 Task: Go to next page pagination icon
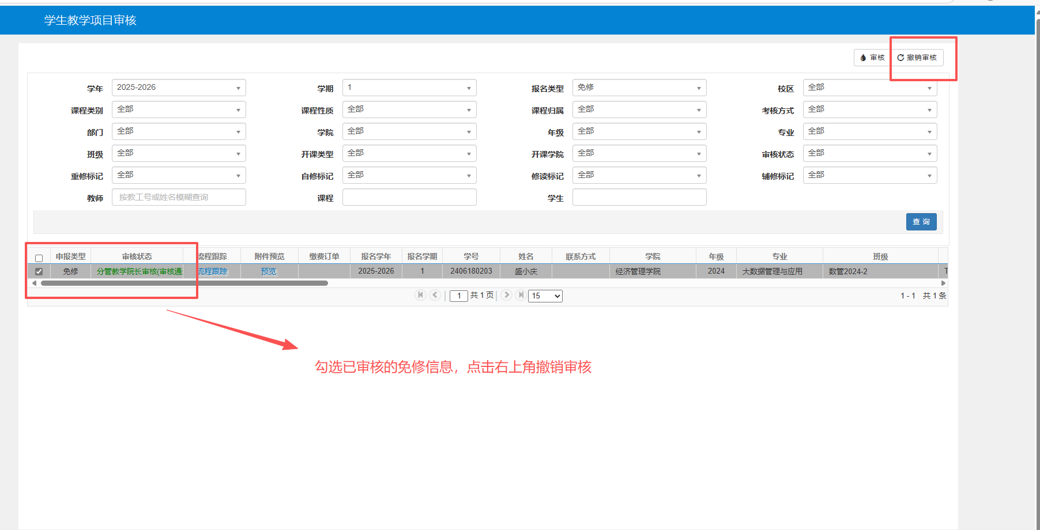pos(506,295)
